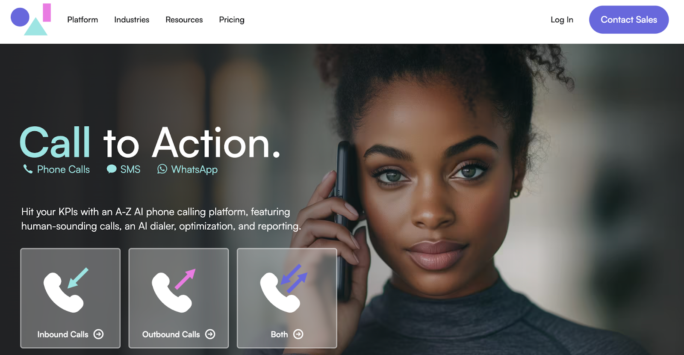Open the Resources menu

coord(184,20)
